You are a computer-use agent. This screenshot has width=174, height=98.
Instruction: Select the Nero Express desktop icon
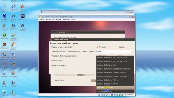point(13,74)
